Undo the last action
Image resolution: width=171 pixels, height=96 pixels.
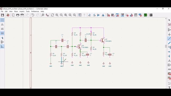[x=33, y=15]
